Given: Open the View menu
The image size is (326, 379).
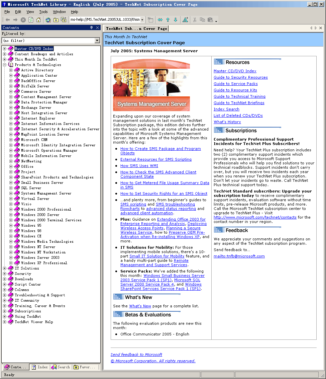Looking at the screenshot, I should click(30, 12).
